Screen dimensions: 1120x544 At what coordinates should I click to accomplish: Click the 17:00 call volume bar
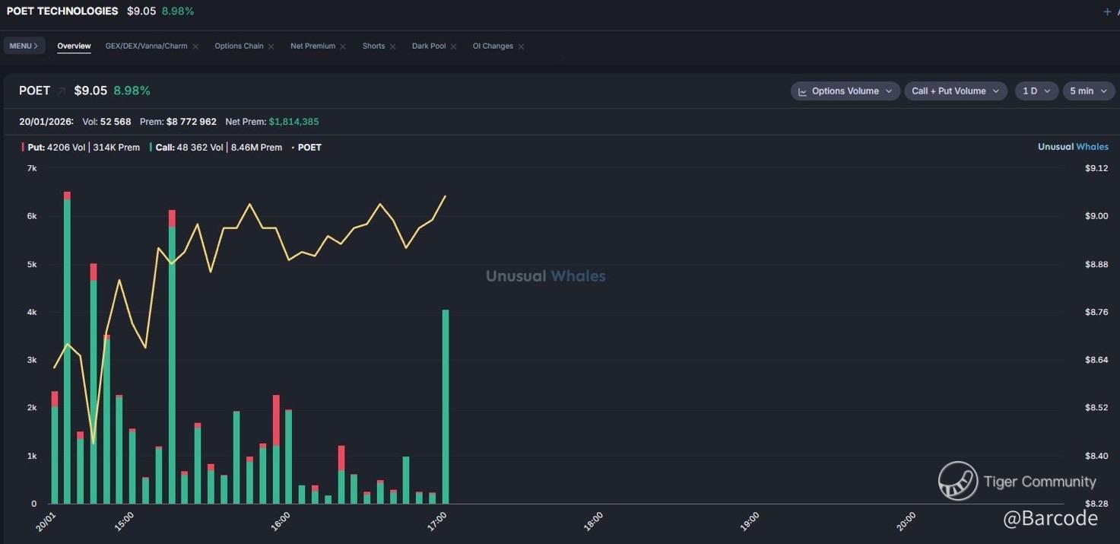pyautogui.click(x=446, y=407)
